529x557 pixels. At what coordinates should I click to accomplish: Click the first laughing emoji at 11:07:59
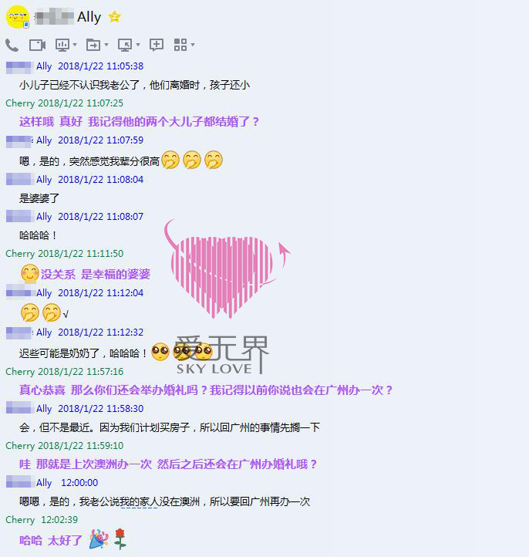170,160
